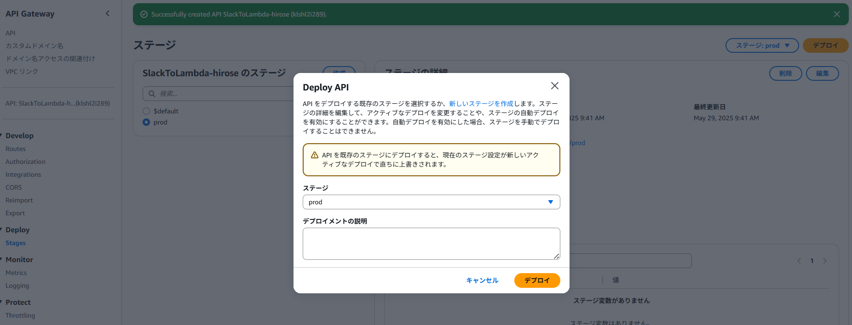This screenshot has width=852, height=325.
Task: Click the Deploy API dialog title
Action: coord(326,87)
